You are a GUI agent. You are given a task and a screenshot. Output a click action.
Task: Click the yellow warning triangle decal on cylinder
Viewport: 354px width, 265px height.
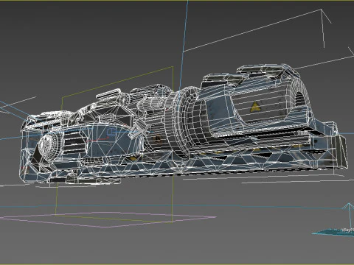point(255,106)
